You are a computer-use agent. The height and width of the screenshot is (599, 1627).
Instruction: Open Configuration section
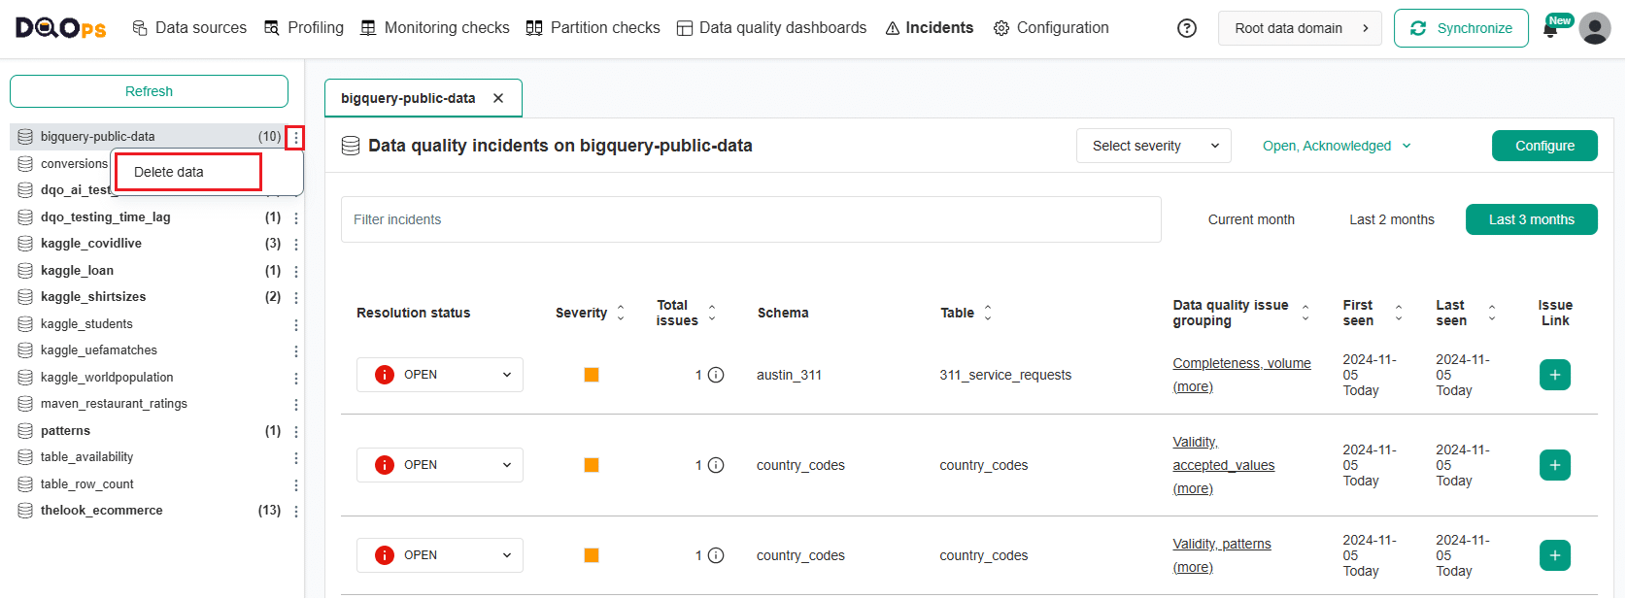[x=1051, y=28]
